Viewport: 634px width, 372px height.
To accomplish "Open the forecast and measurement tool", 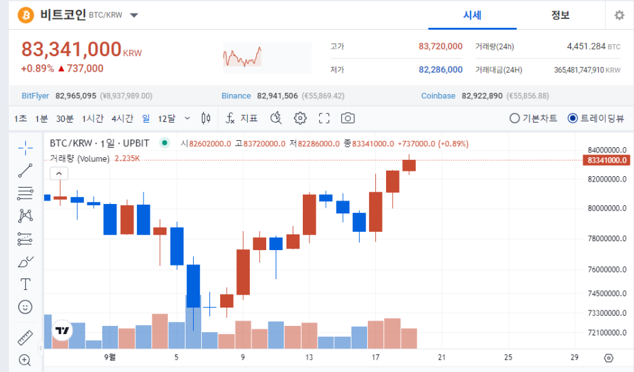I will (25, 239).
